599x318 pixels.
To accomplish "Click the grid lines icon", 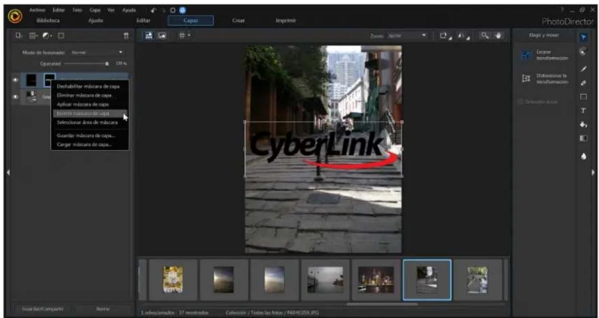I will point(182,35).
